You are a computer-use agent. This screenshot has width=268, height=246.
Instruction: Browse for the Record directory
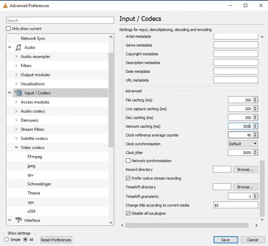(x=245, y=170)
